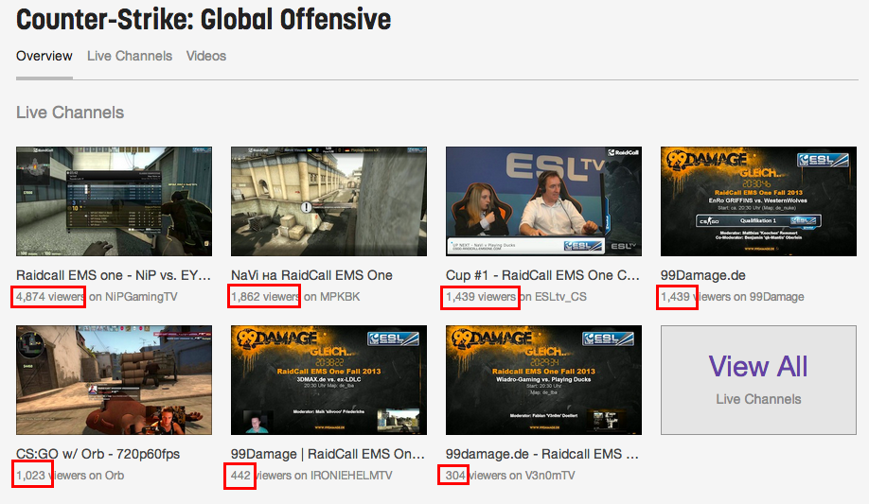Click the 'Counter-Strike: Global Offensive' page heading
869x504 pixels.
(204, 19)
